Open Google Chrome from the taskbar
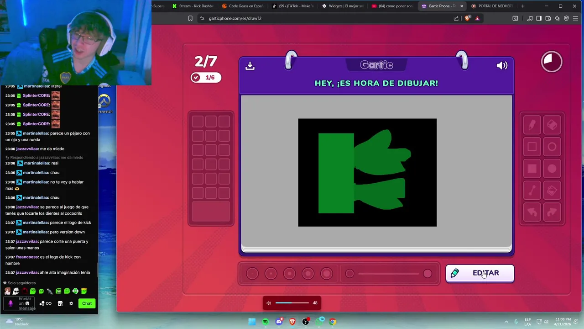Image resolution: width=584 pixels, height=329 pixels. 333,322
